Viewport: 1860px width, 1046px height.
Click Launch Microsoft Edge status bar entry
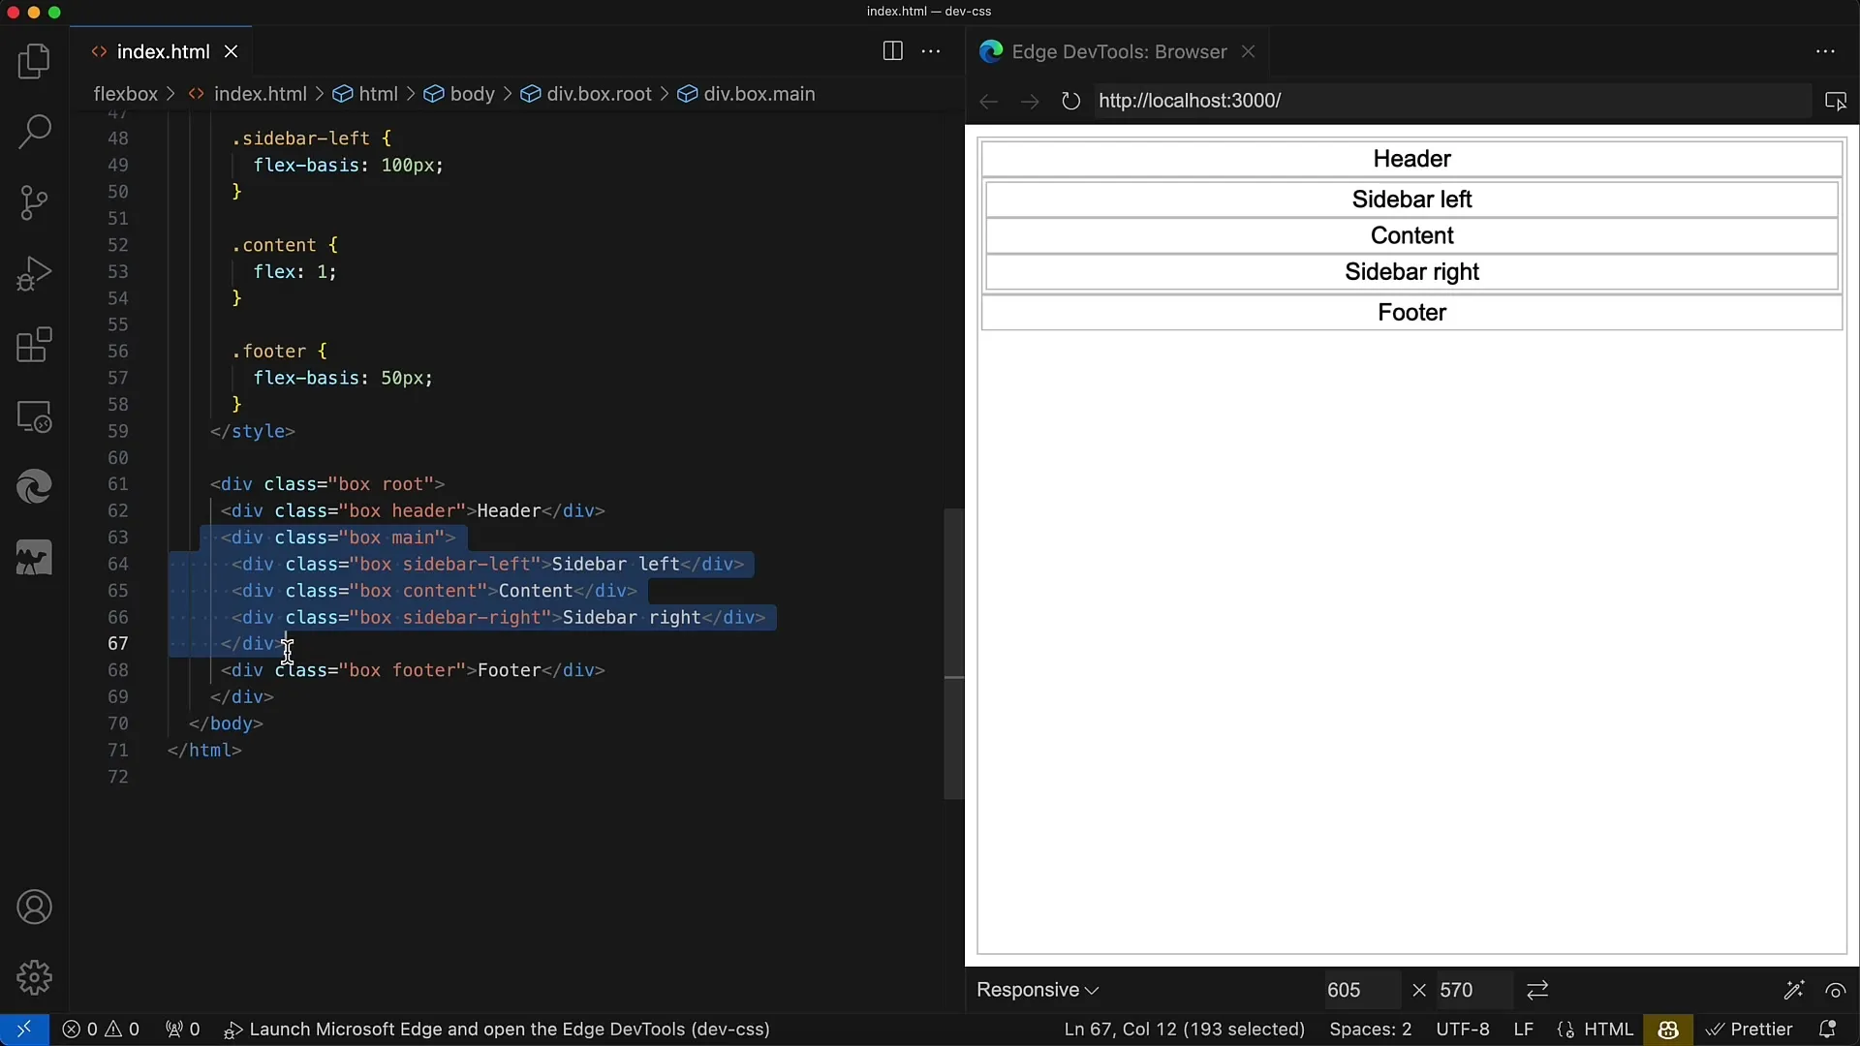click(497, 1030)
